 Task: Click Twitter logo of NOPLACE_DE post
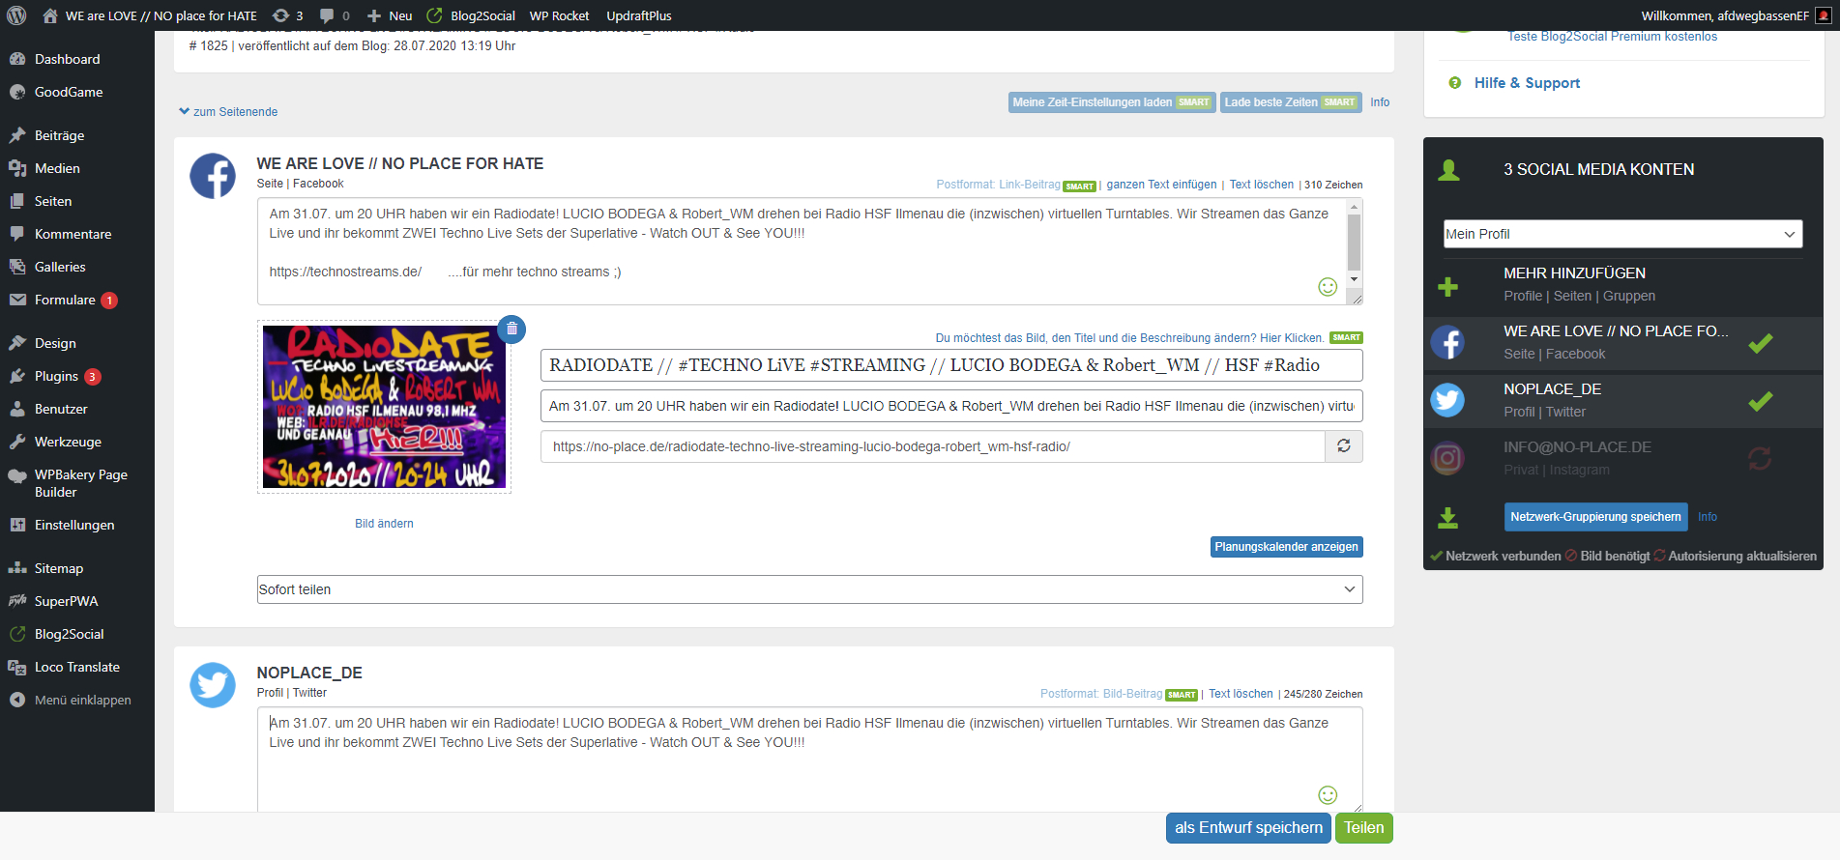pos(213,685)
